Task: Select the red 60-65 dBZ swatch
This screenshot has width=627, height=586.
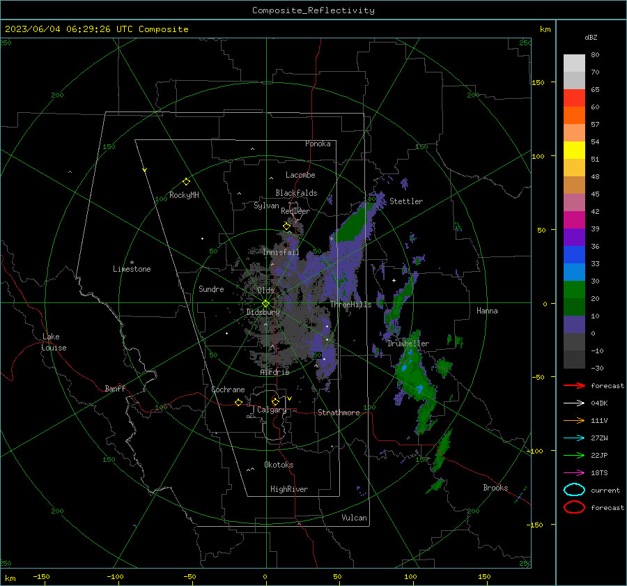Action: pos(574,98)
